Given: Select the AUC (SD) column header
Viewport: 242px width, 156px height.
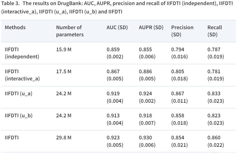Looking at the screenshot, I should (117, 27).
